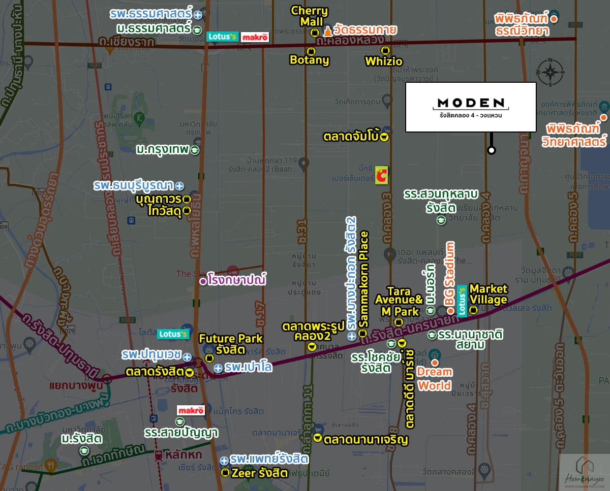The width and height of the screenshot is (610, 491).
Task: Select the "แยกบางพูน" junction label
Action: coord(76,386)
